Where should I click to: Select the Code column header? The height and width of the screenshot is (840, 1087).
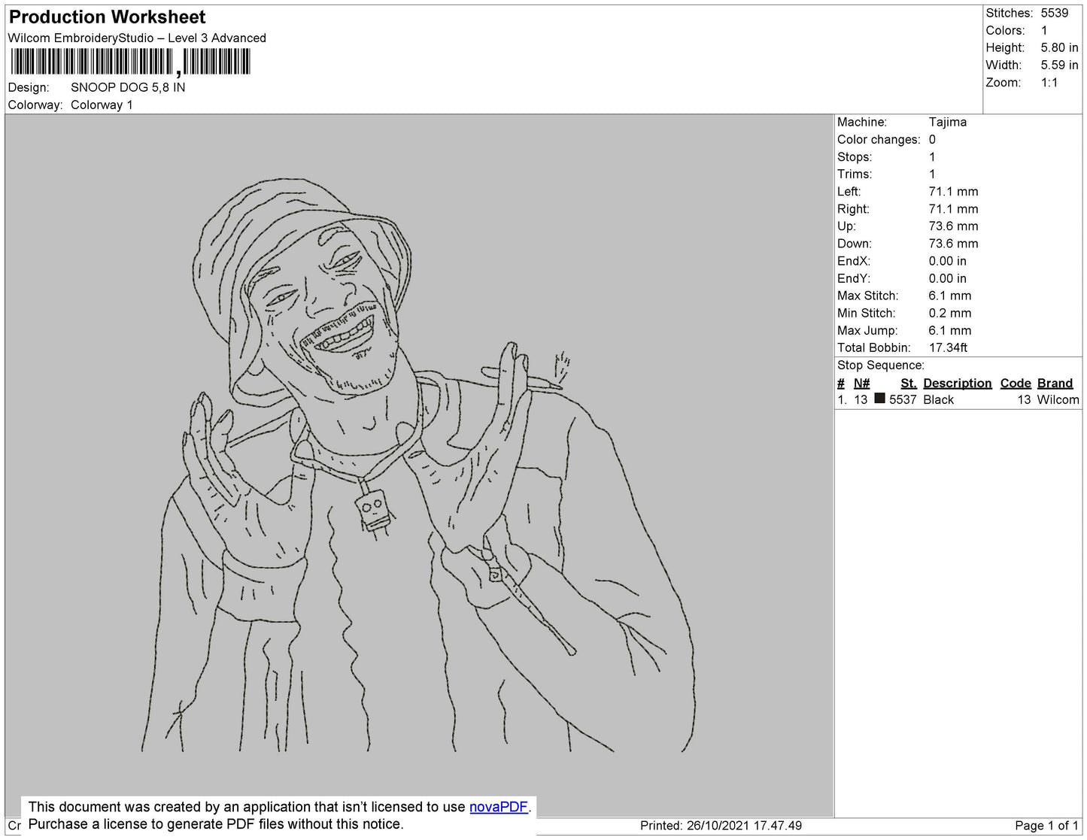pos(1016,383)
